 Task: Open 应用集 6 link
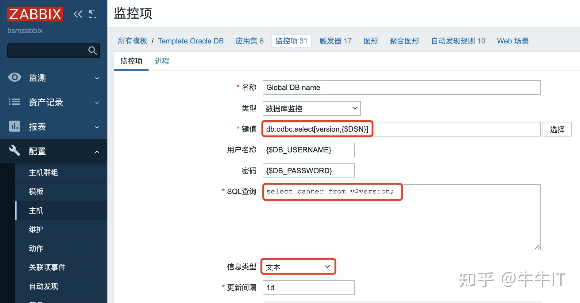click(x=249, y=41)
